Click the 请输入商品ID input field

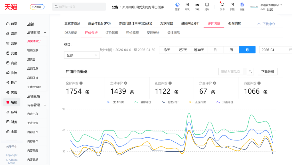click(231, 71)
